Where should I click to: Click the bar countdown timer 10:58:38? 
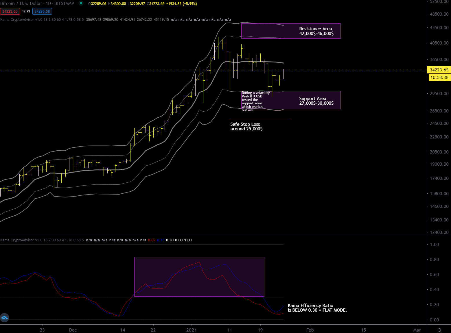point(439,77)
